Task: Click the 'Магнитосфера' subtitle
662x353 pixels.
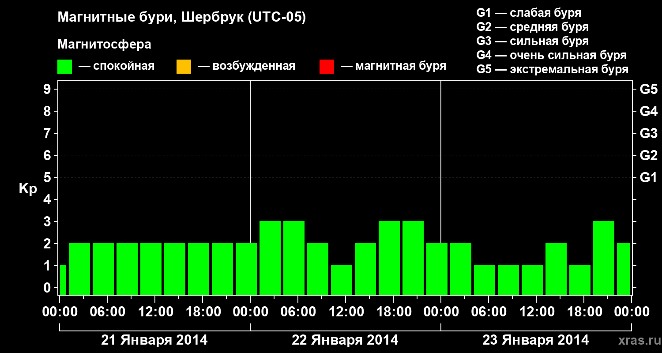Action: click(105, 45)
